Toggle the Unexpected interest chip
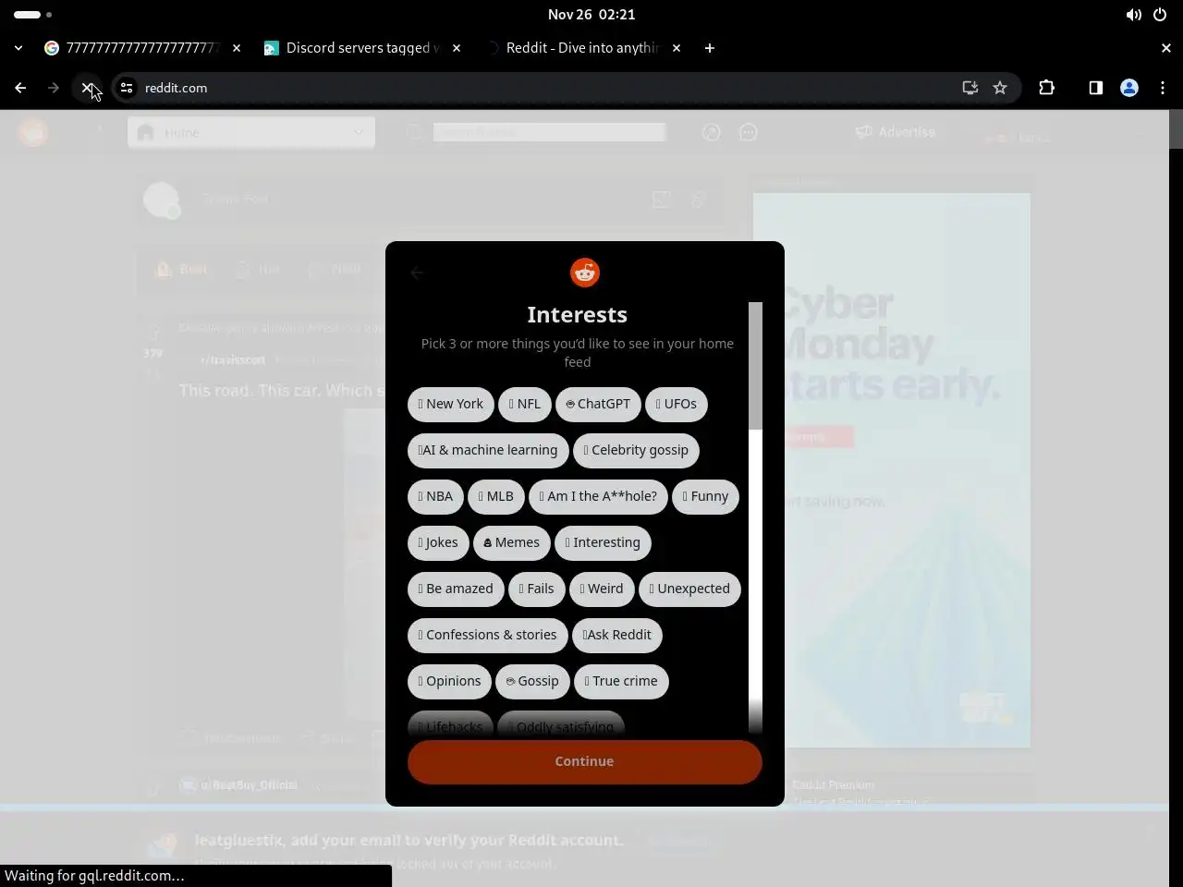Screen dimensions: 1183x887 (x=689, y=589)
